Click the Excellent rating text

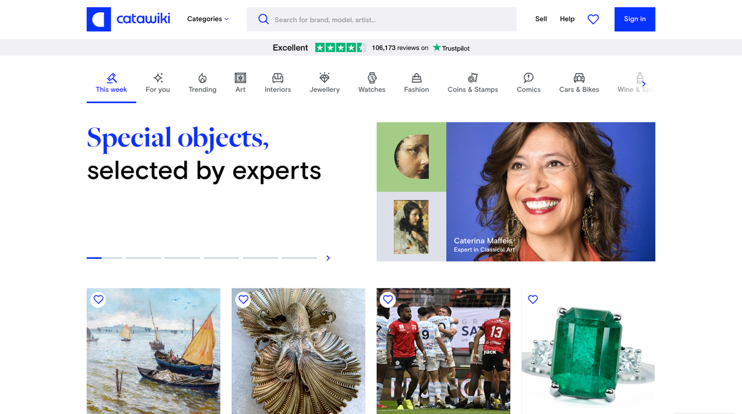(x=291, y=48)
